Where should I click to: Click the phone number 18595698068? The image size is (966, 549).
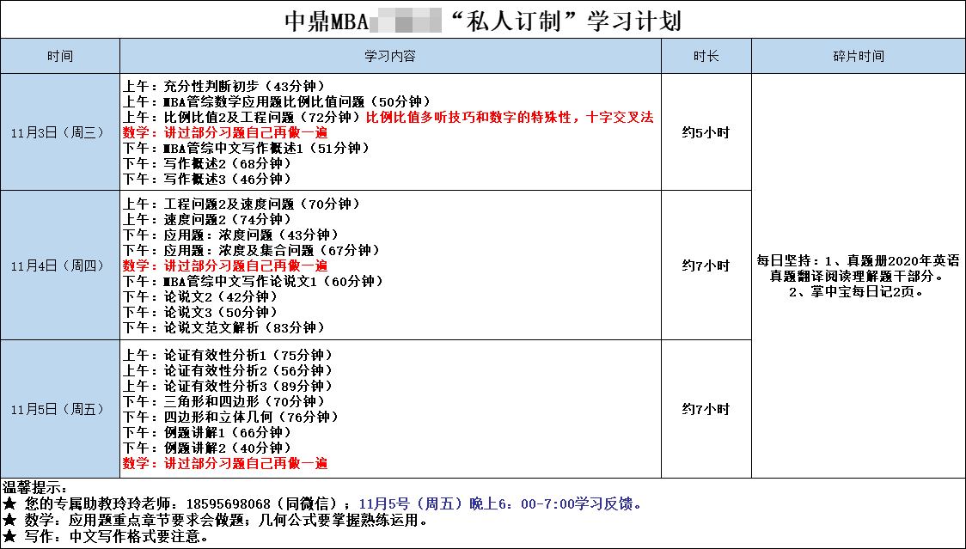[227, 503]
